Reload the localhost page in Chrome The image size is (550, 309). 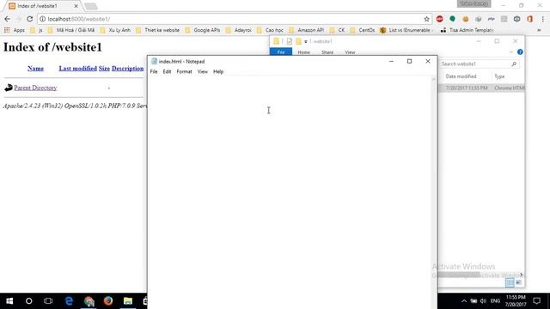pyautogui.click(x=30, y=19)
